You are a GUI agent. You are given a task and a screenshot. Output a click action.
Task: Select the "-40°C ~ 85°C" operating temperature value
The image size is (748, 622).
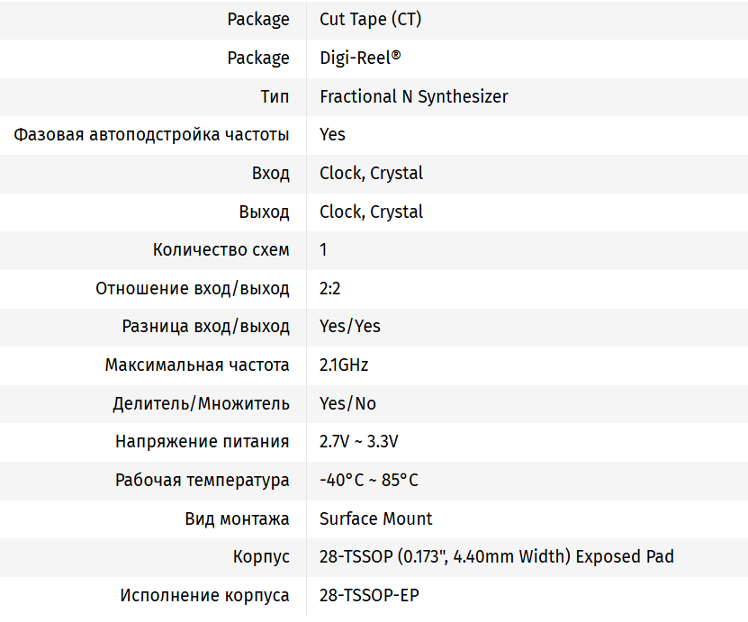click(368, 480)
